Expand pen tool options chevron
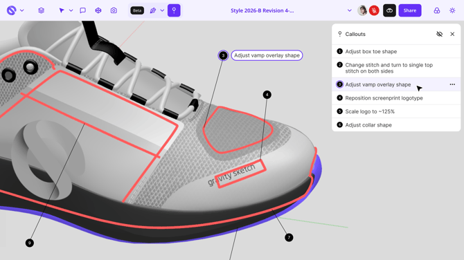The height and width of the screenshot is (260, 464). 162,10
